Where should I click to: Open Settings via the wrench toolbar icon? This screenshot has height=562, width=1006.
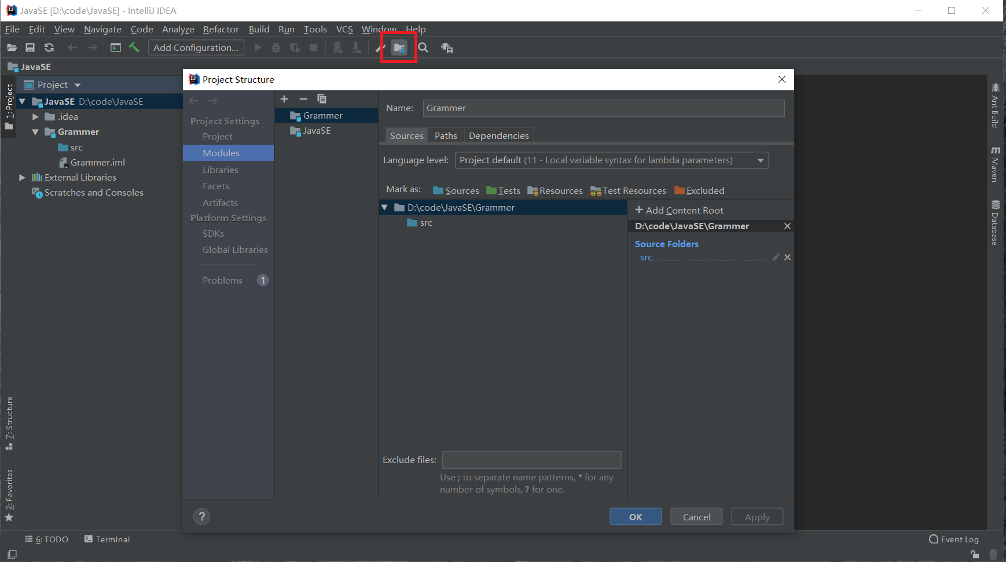tap(380, 48)
